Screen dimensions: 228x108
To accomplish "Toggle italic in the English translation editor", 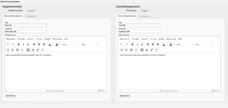I will point(137,44).
